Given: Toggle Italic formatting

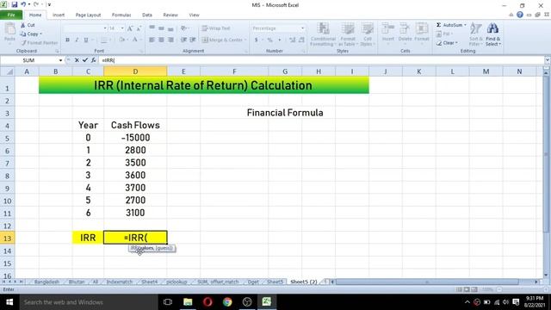Looking at the screenshot, I should [x=77, y=40].
